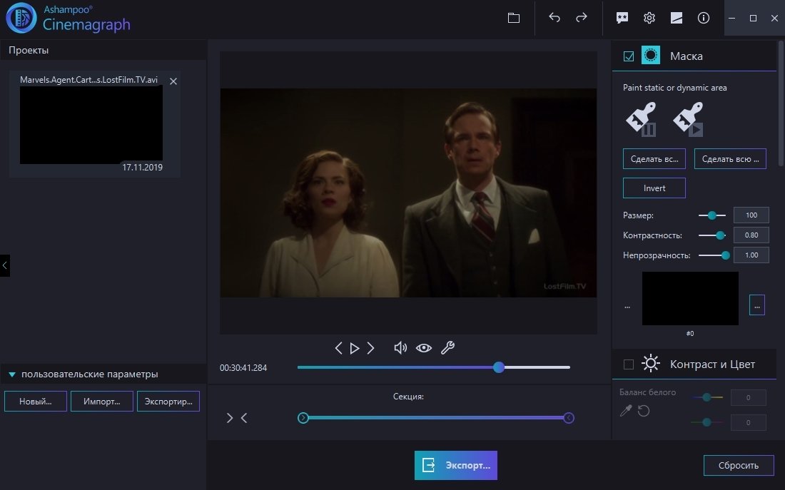
Task: Open the wrench tools icon
Action: point(447,348)
